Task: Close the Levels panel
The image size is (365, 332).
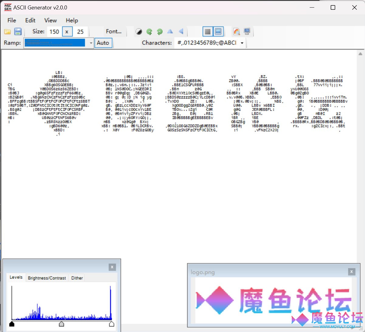Action: (x=112, y=267)
